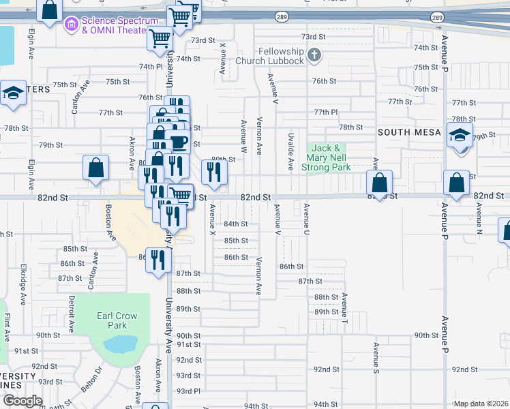This screenshot has width=510, height=409.
Task: Click the Map data ©2026 attribution text
Action: coord(481,404)
